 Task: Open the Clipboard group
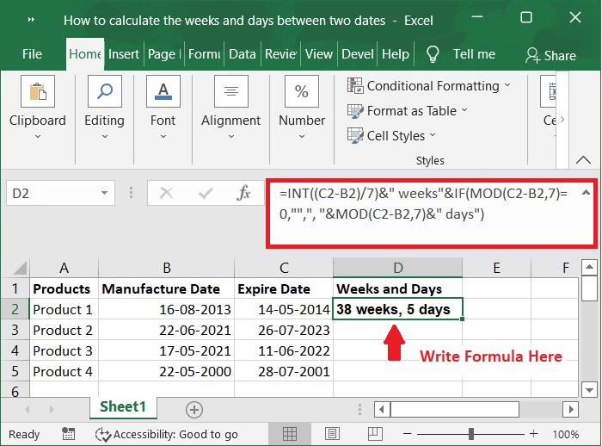tap(37, 107)
